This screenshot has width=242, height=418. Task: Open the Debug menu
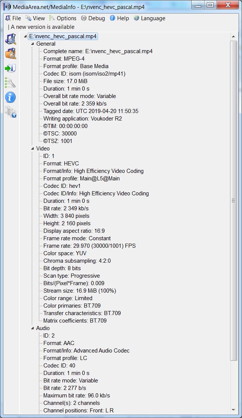tap(93, 18)
